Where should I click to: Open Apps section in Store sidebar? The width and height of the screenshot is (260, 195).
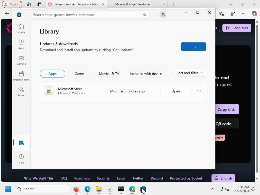[21, 44]
